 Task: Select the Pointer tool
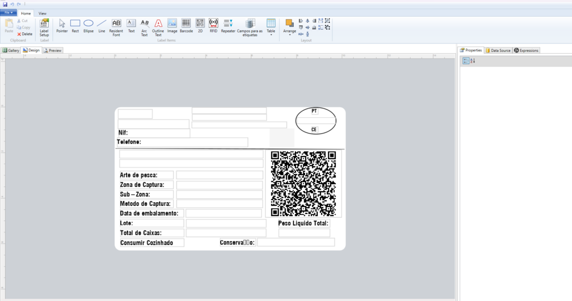[61, 26]
